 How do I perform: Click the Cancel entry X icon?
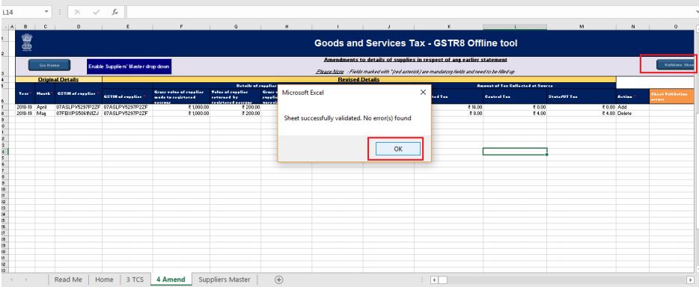pyautogui.click(x=78, y=12)
